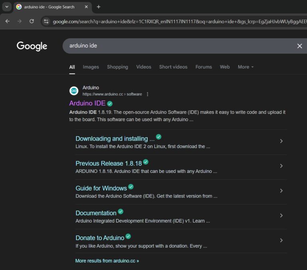Expand the Downloading and installing chevron
The height and width of the screenshot is (270, 307).
coord(281,141)
